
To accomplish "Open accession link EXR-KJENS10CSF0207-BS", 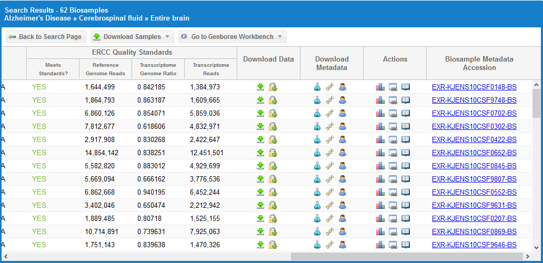I will [x=474, y=218].
